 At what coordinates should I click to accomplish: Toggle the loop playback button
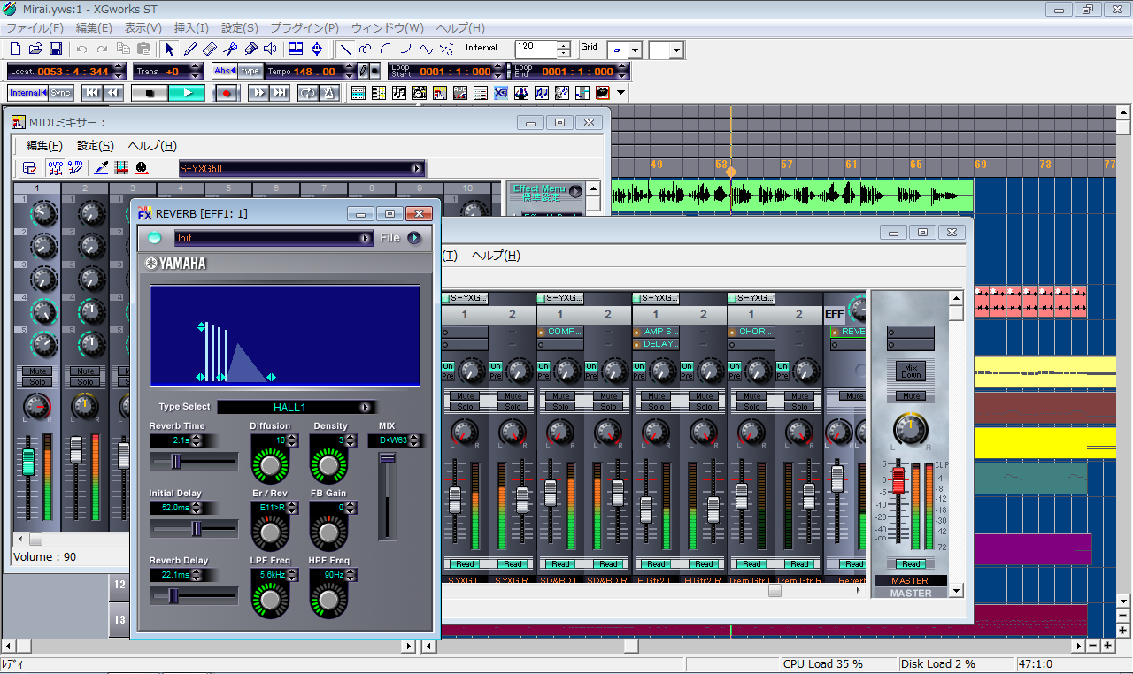307,93
